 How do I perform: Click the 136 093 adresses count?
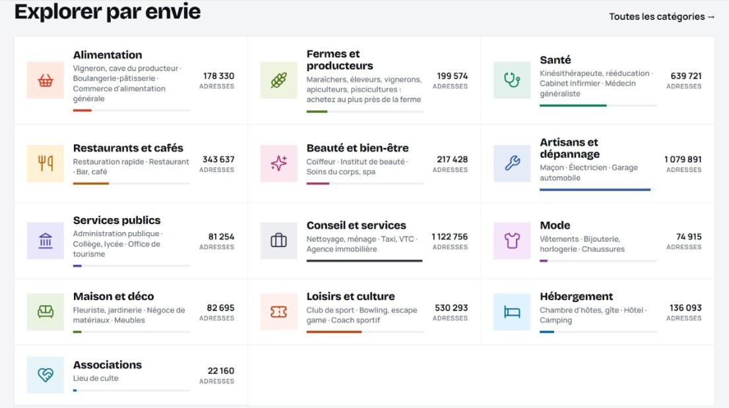click(684, 312)
